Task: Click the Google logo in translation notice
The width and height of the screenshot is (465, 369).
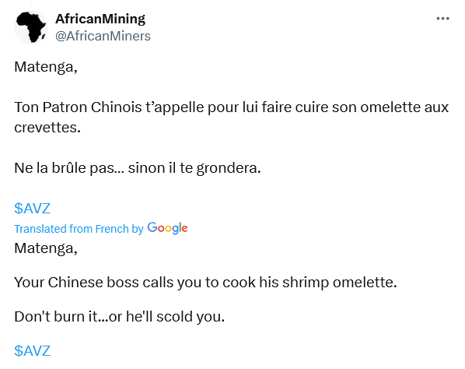Action: [167, 228]
